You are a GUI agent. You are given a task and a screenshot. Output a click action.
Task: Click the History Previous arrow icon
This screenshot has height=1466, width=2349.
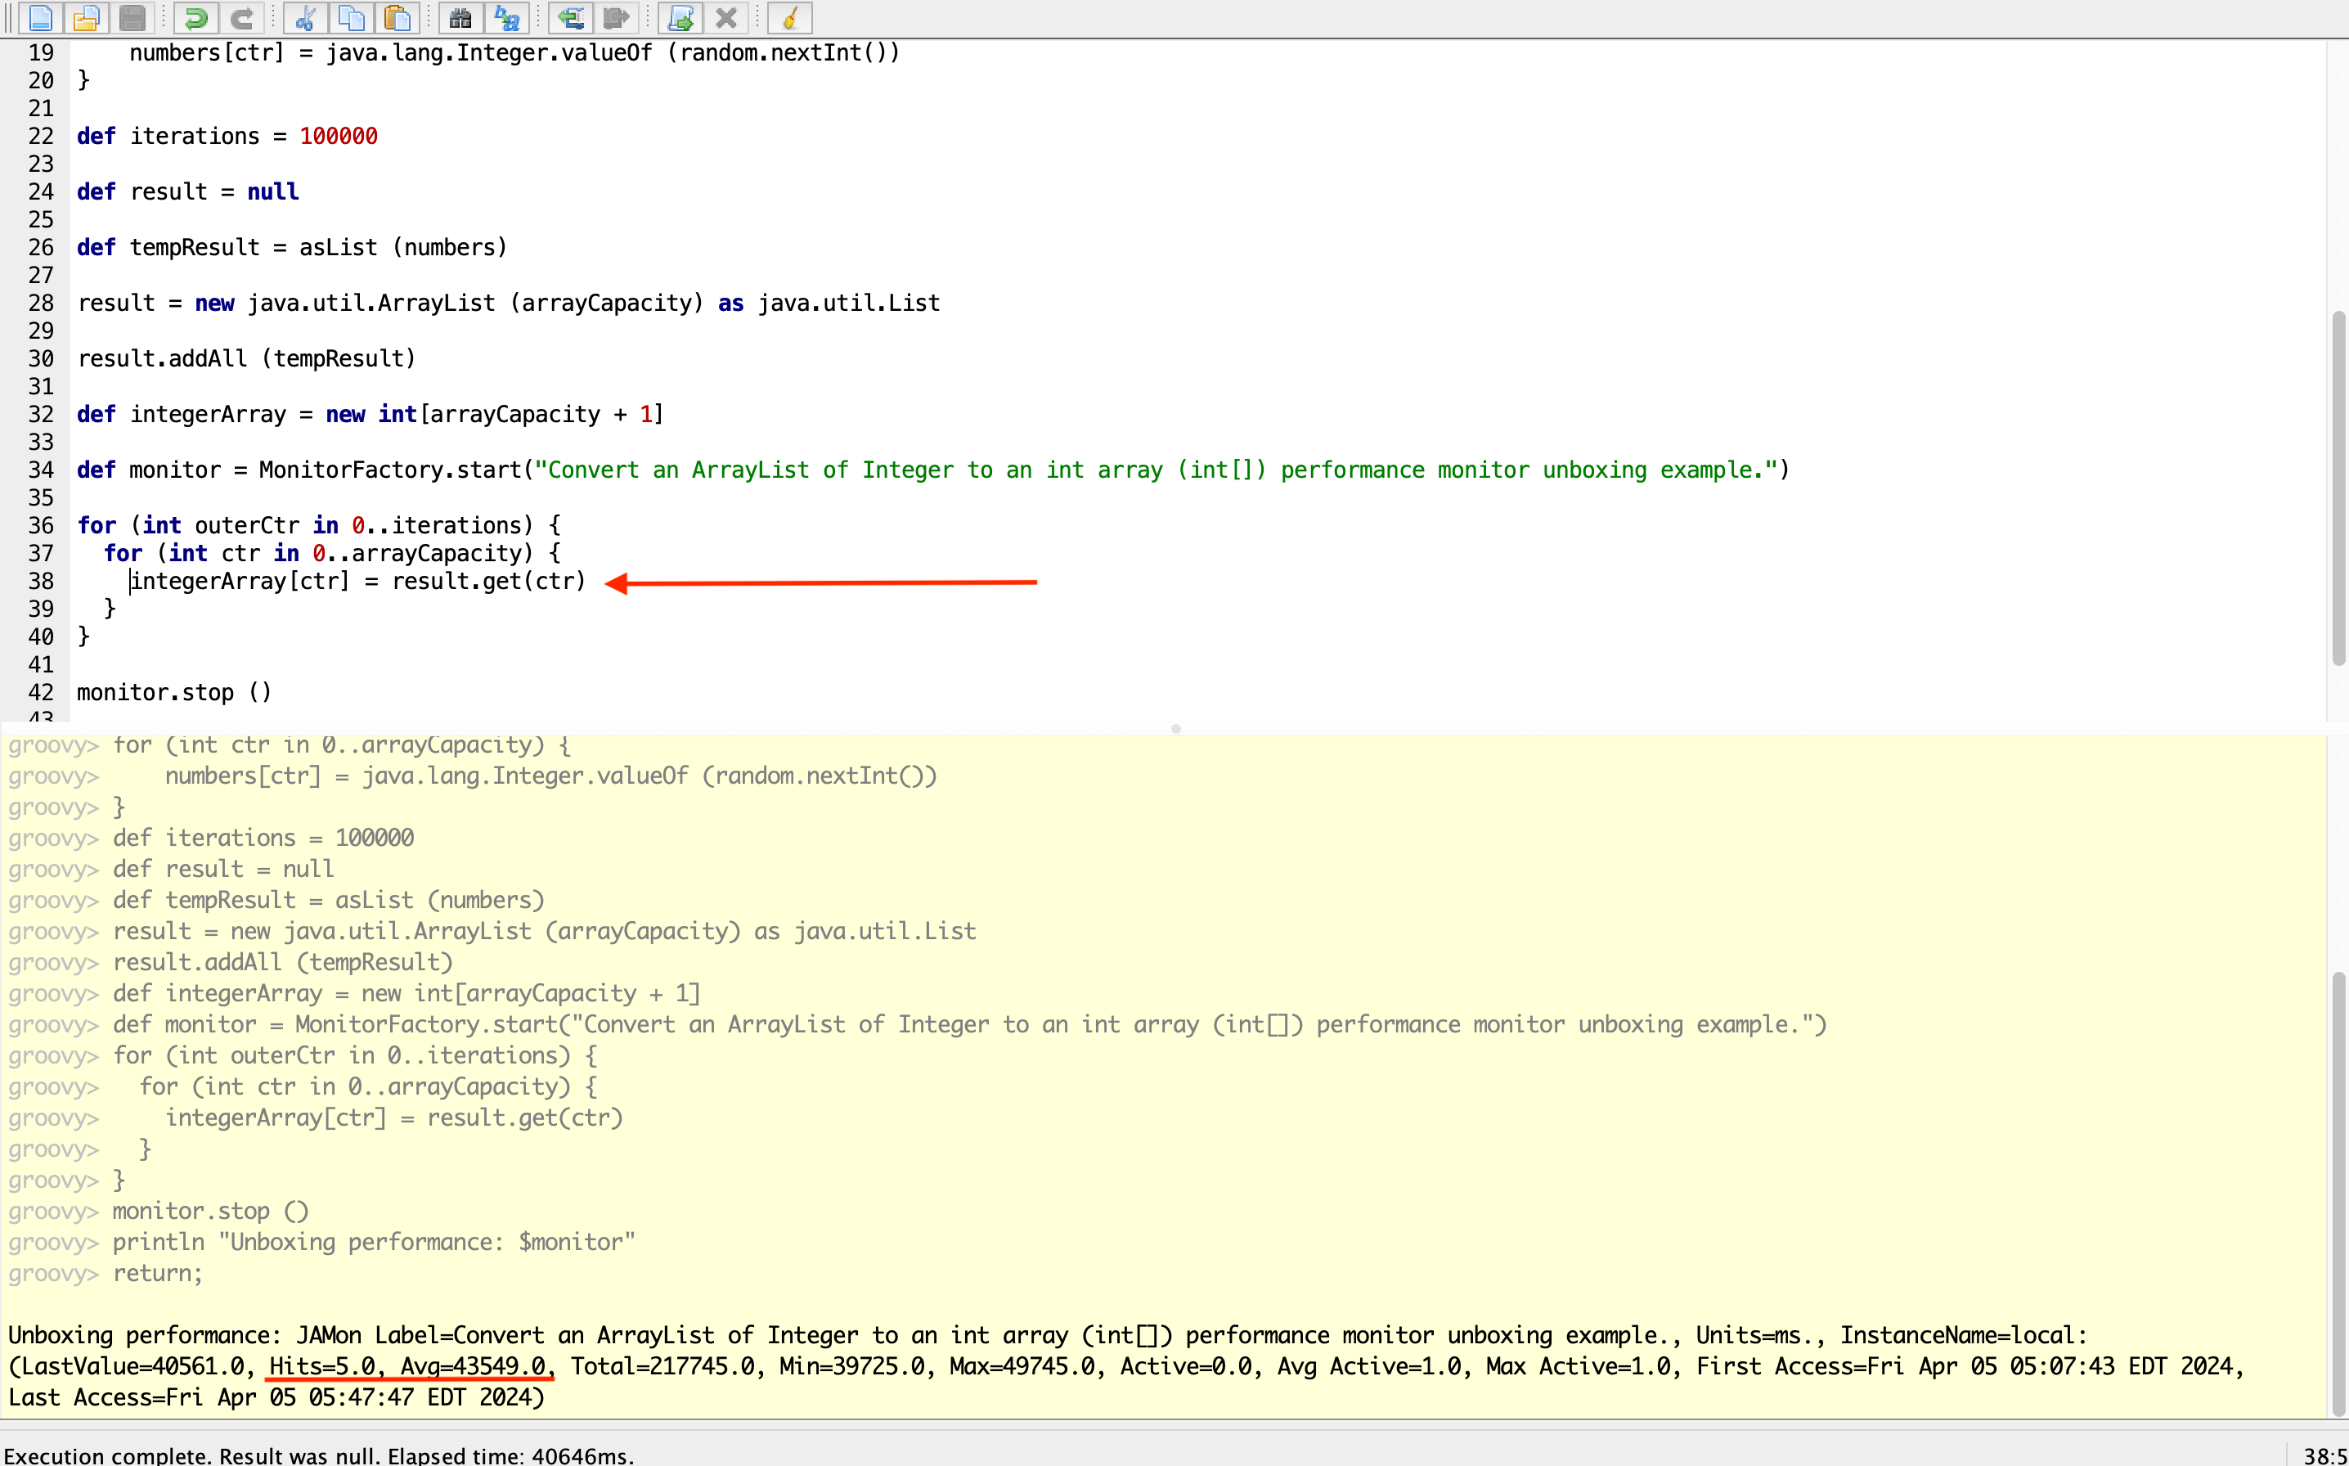point(571,17)
